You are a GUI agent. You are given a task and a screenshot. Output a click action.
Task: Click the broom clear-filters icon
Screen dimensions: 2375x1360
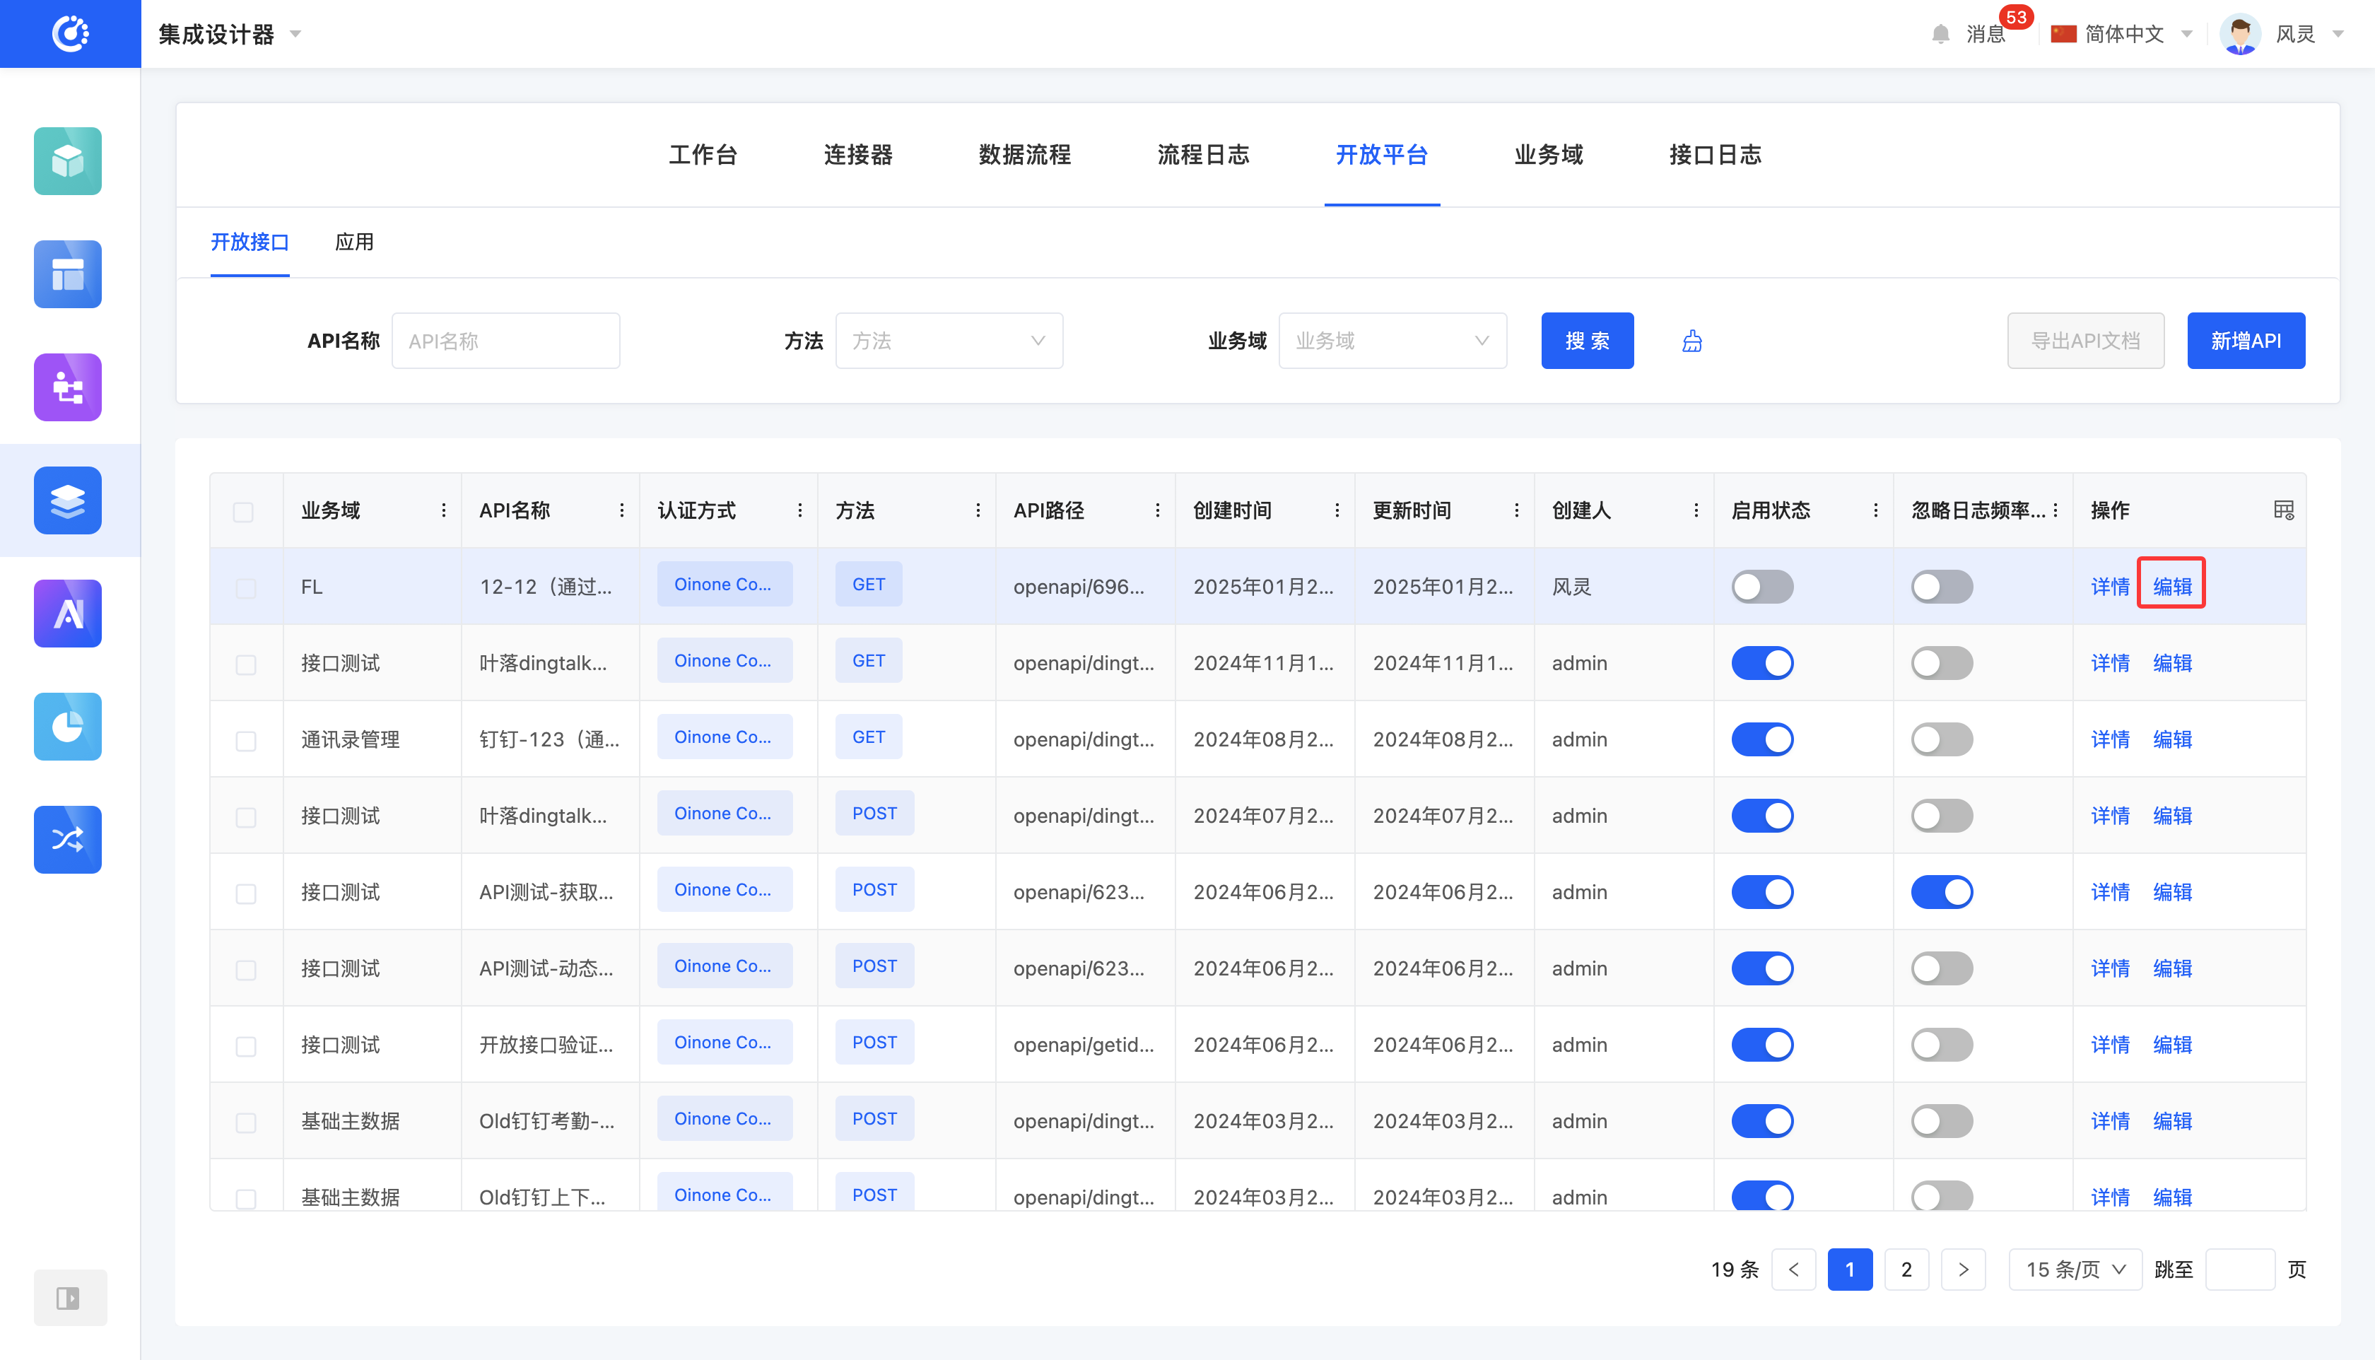[x=1691, y=341]
